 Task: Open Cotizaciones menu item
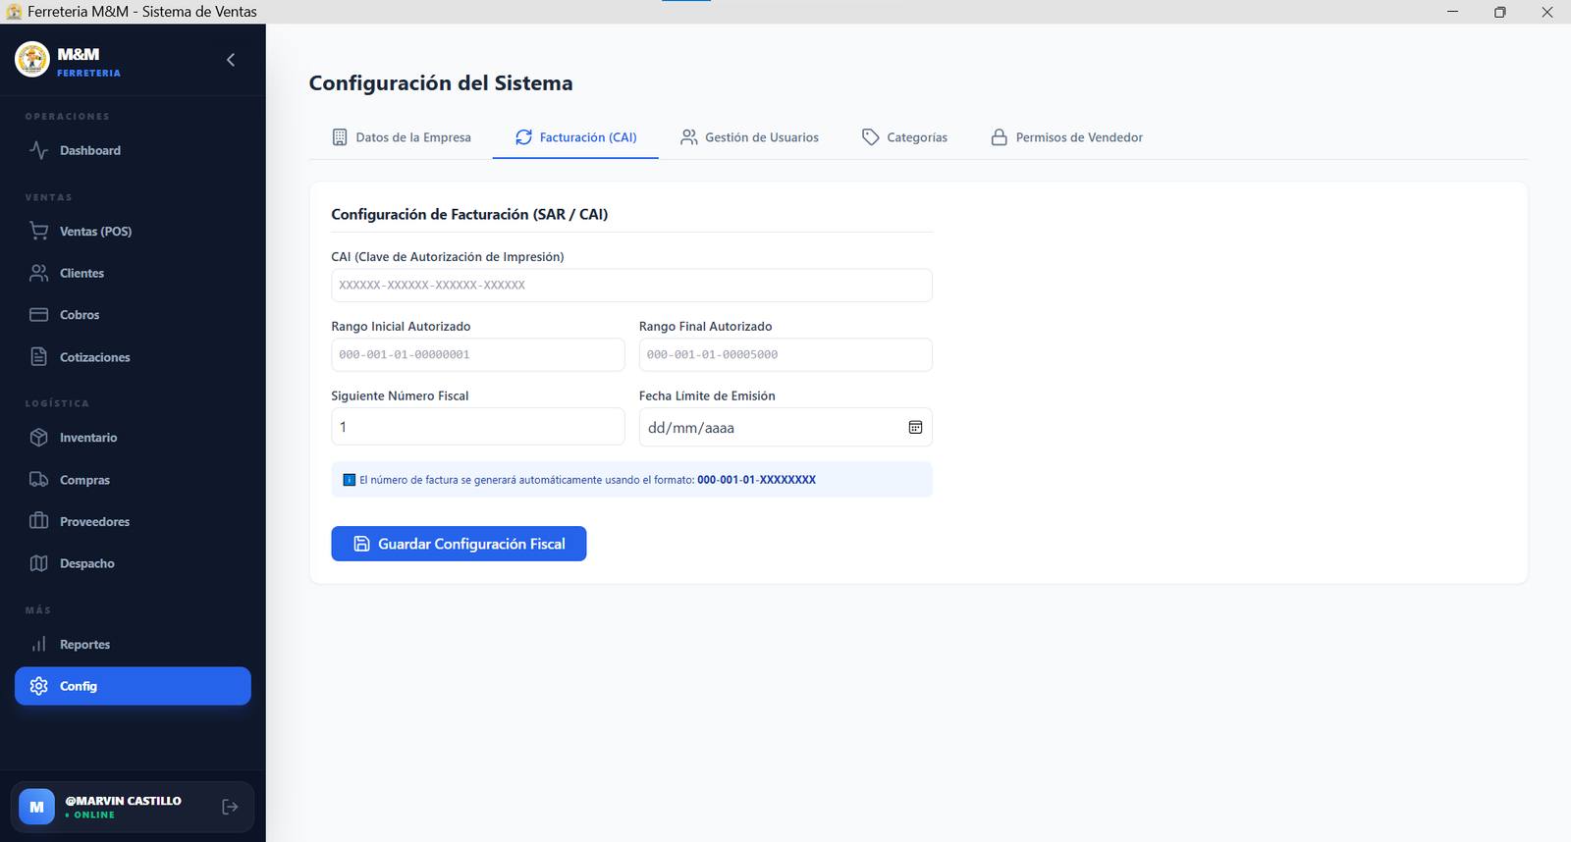[133, 357]
